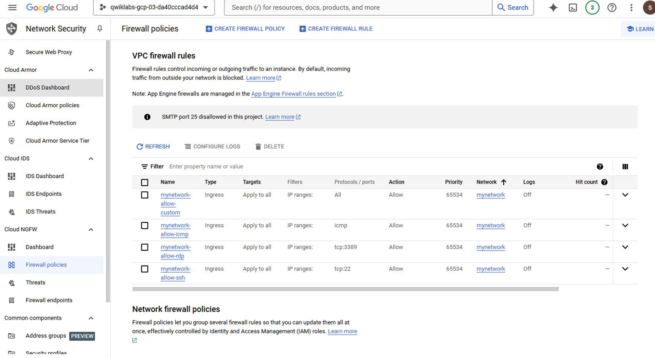
Task: Check the mynetwork-allow-custom rule checkbox
Action: point(145,195)
